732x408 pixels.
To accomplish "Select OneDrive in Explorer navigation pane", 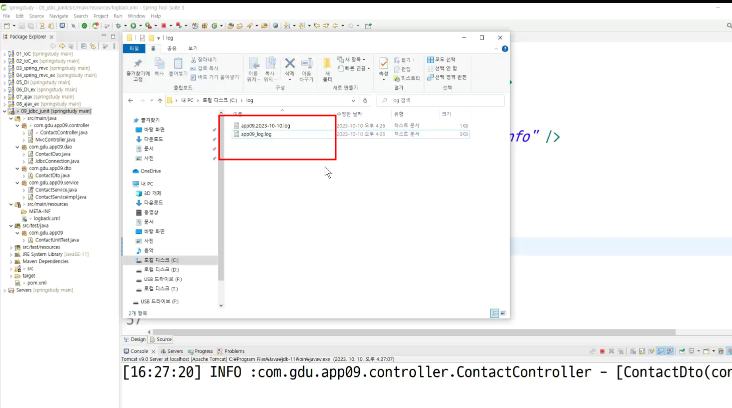I will pos(151,171).
